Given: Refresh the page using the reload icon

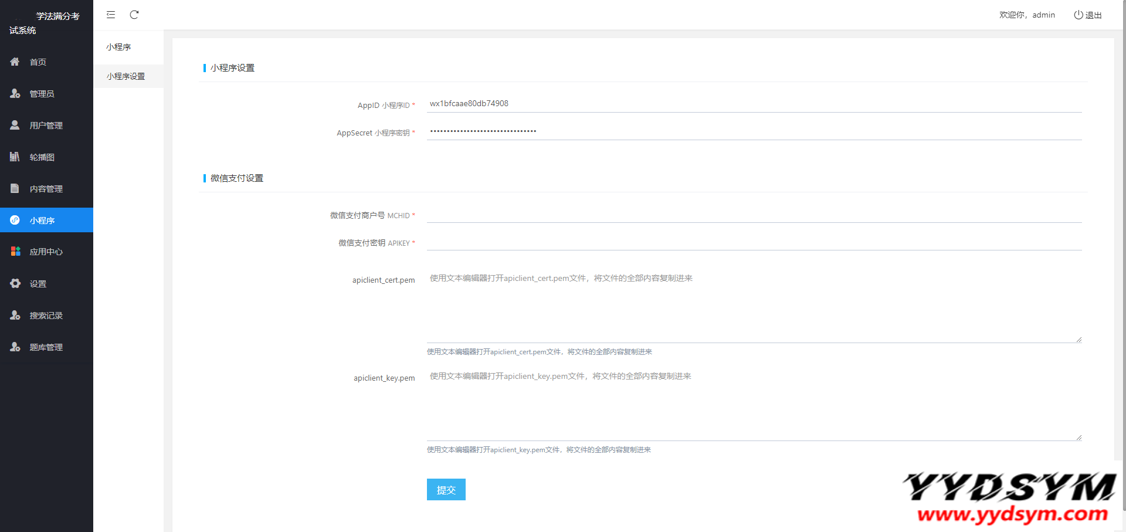Looking at the screenshot, I should [134, 15].
